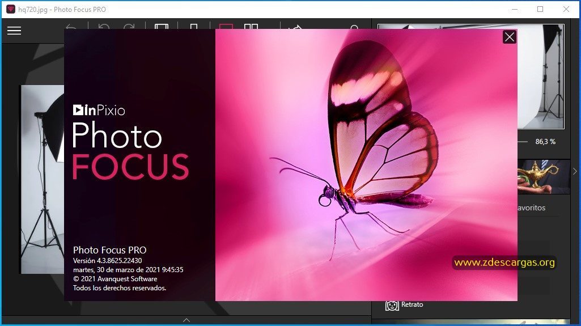
Task: Expand the bottom panel with up chevron
Action: coord(186,320)
